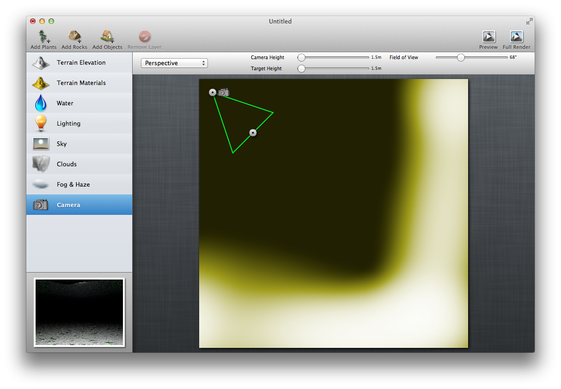Select the Terrain Materials label

[x=81, y=83]
